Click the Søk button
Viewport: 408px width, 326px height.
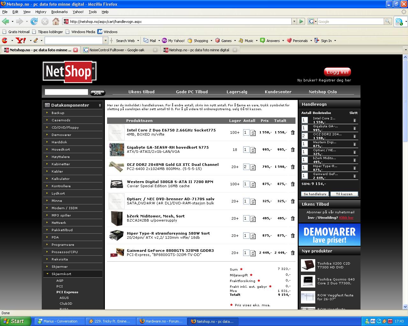click(x=98, y=93)
